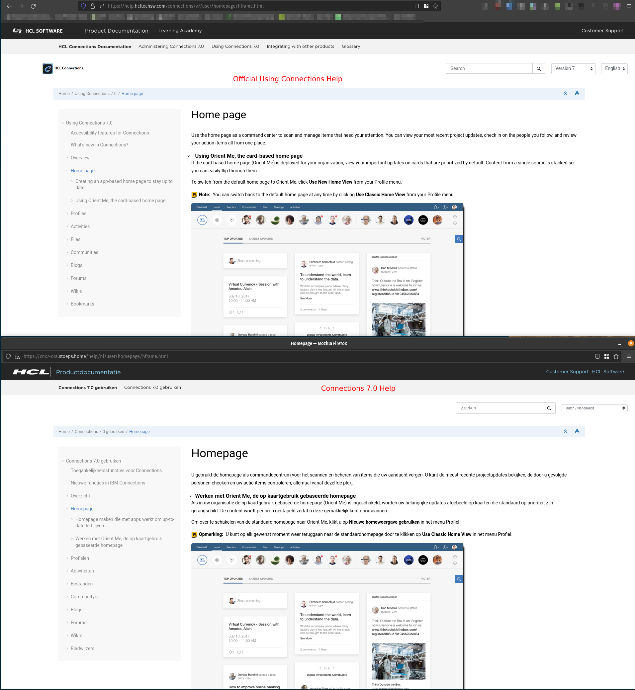Open the Version 7 dropdown

coord(573,69)
